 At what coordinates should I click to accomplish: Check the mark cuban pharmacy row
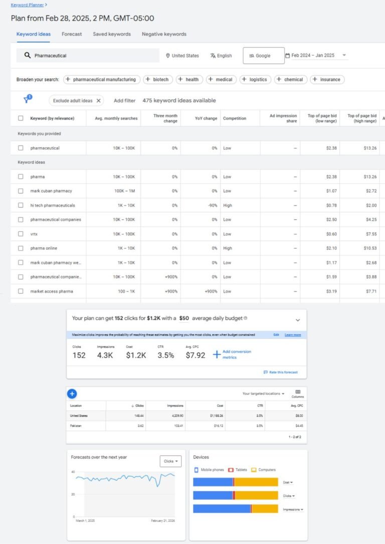pos(21,191)
